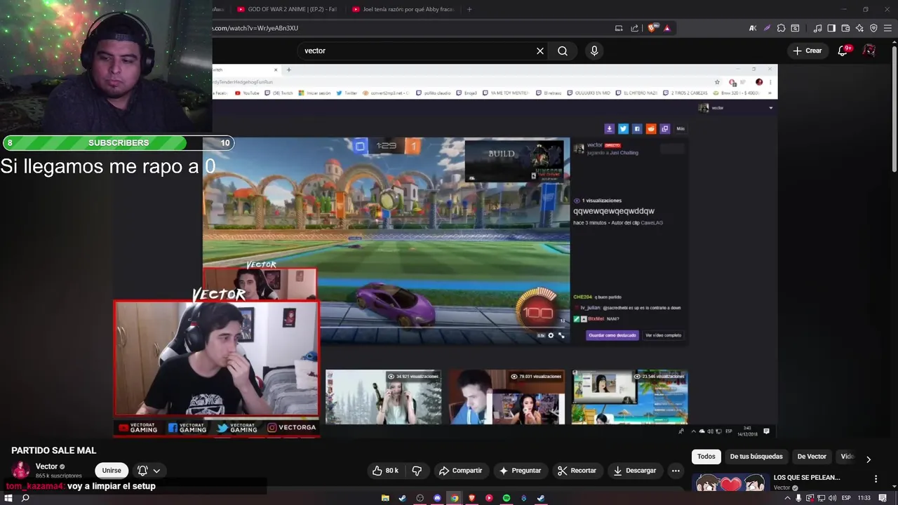This screenshot has height=505, width=898.
Task: Open the browser extensions puzzle icon
Action: [781, 28]
